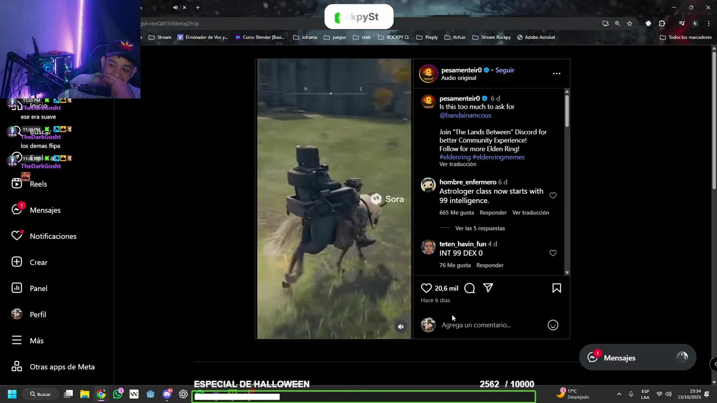Viewport: 717px width, 403px height.
Task: Click Ver traducción on hombre_enfermero's comment
Action: (530, 213)
